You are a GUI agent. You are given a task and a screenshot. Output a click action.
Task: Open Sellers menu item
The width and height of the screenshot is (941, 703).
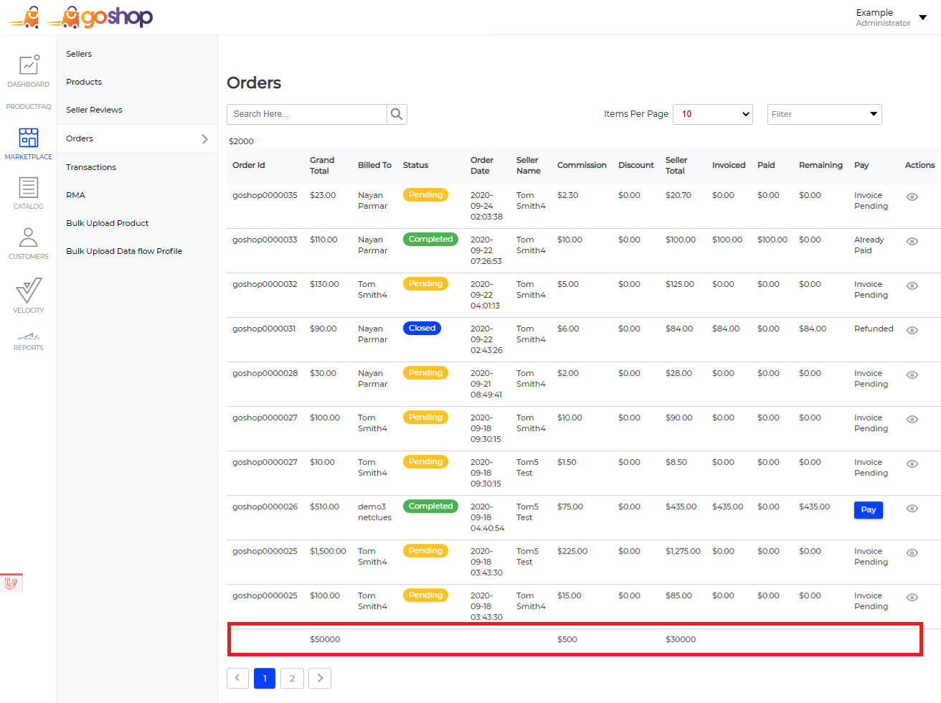coord(79,54)
